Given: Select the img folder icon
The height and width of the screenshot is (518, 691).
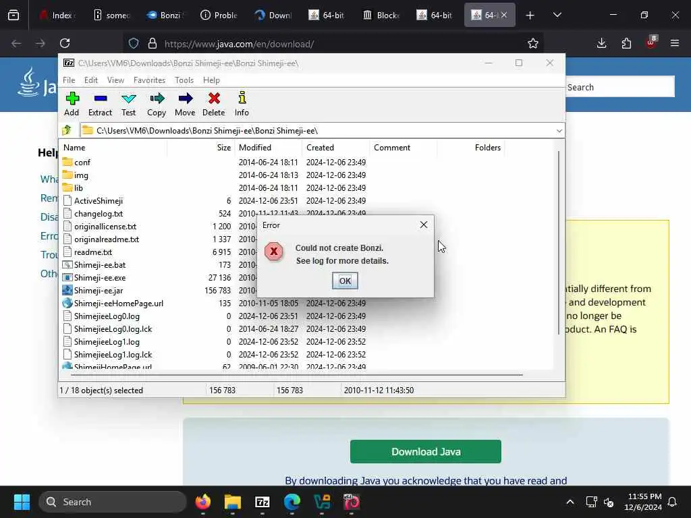Looking at the screenshot, I should pos(67,175).
